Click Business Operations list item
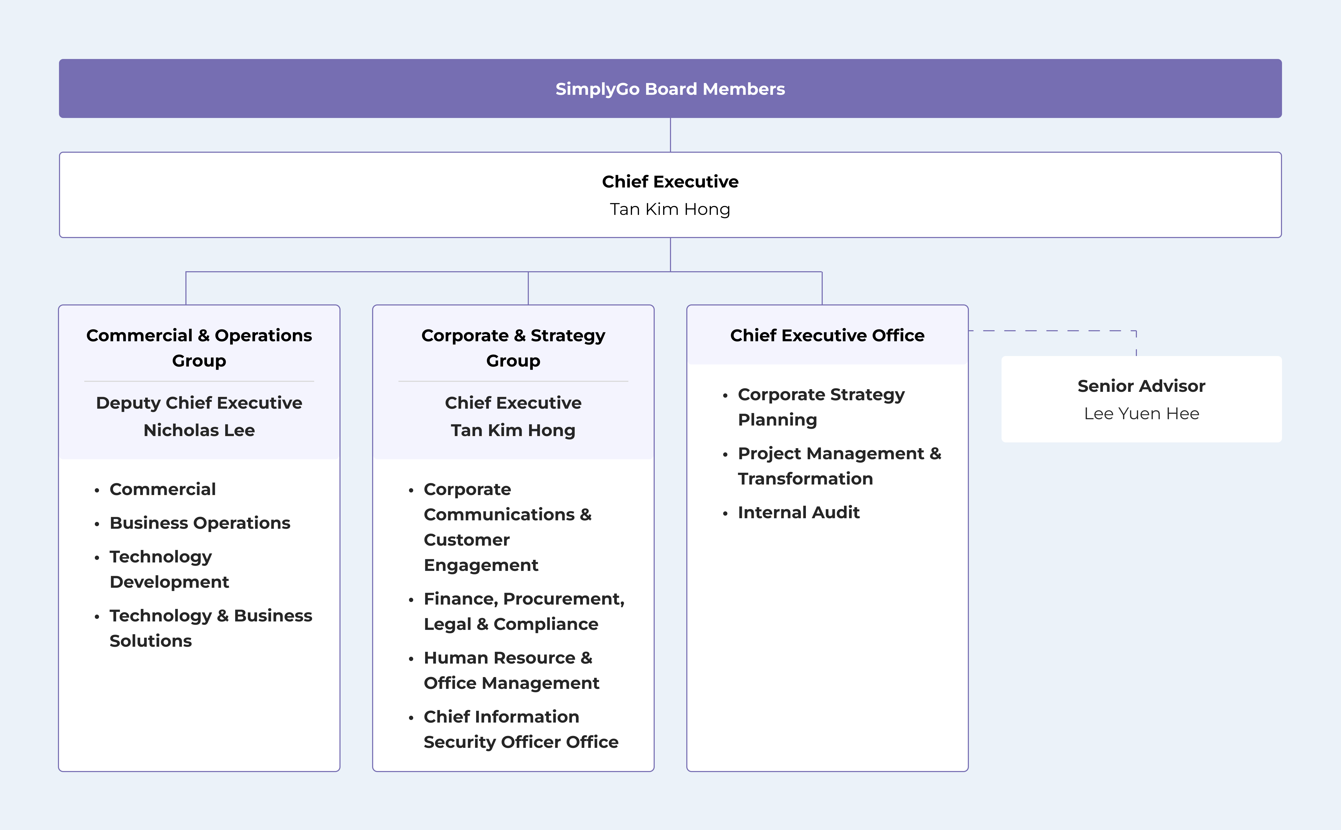 (200, 523)
